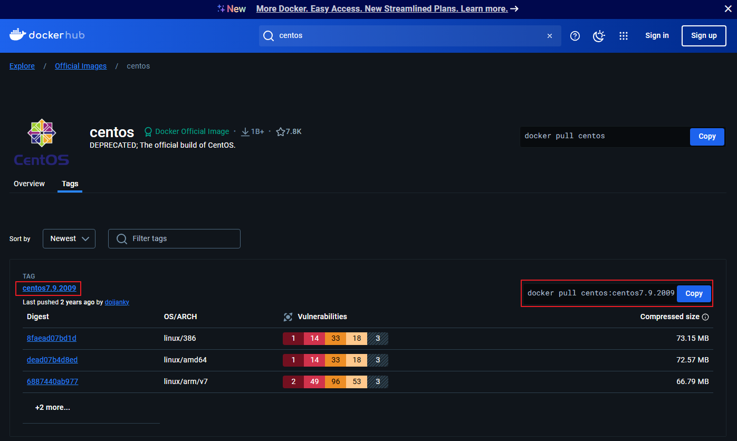Viewport: 737px width, 441px height.
Task: Select the Tags tab
Action: tap(70, 184)
